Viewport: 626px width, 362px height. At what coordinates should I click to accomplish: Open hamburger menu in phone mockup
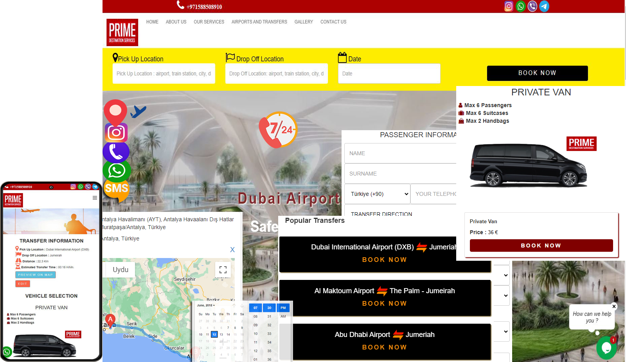(x=95, y=198)
